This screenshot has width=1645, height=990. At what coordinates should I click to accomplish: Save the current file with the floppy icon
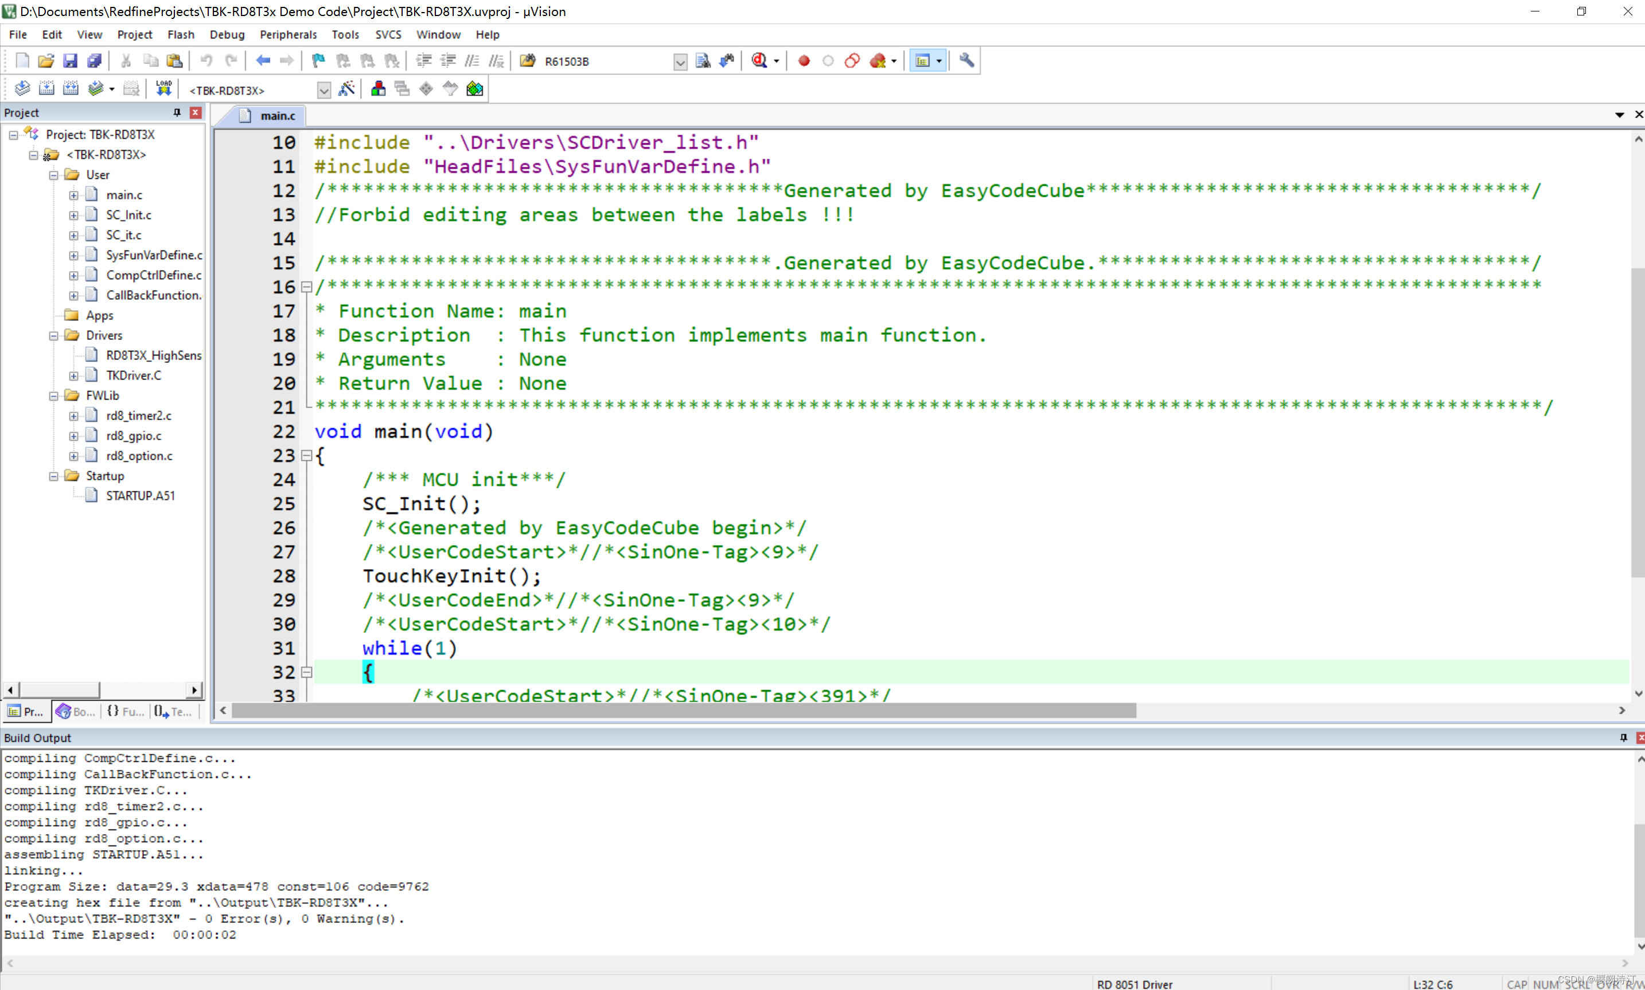click(x=70, y=61)
